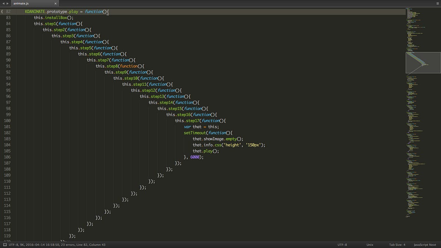Image resolution: width=441 pixels, height=248 pixels.
Task: Navigate back using the left history arrow
Action: [3, 3]
